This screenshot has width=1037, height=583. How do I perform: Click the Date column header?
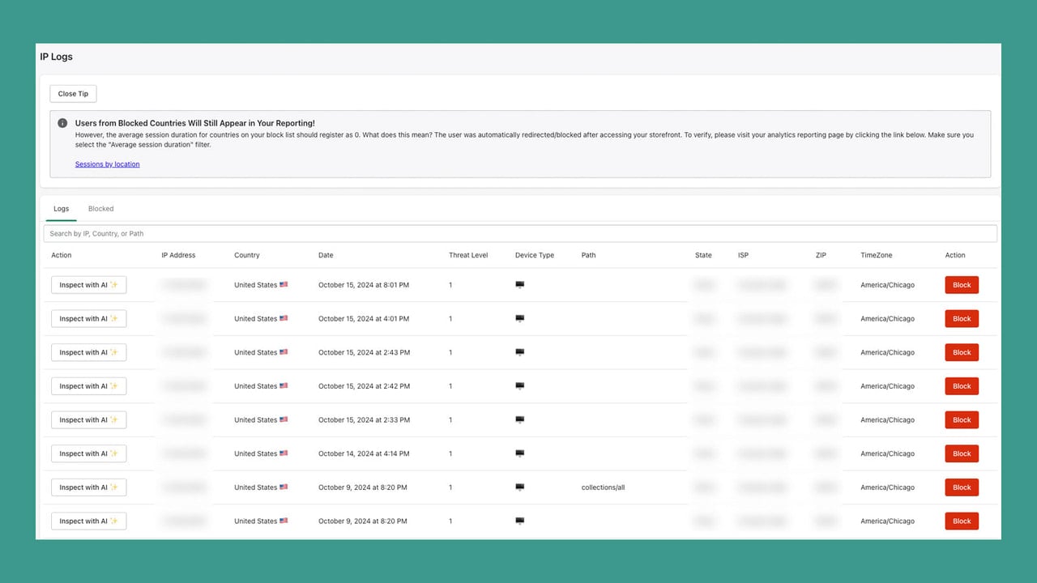[326, 255]
